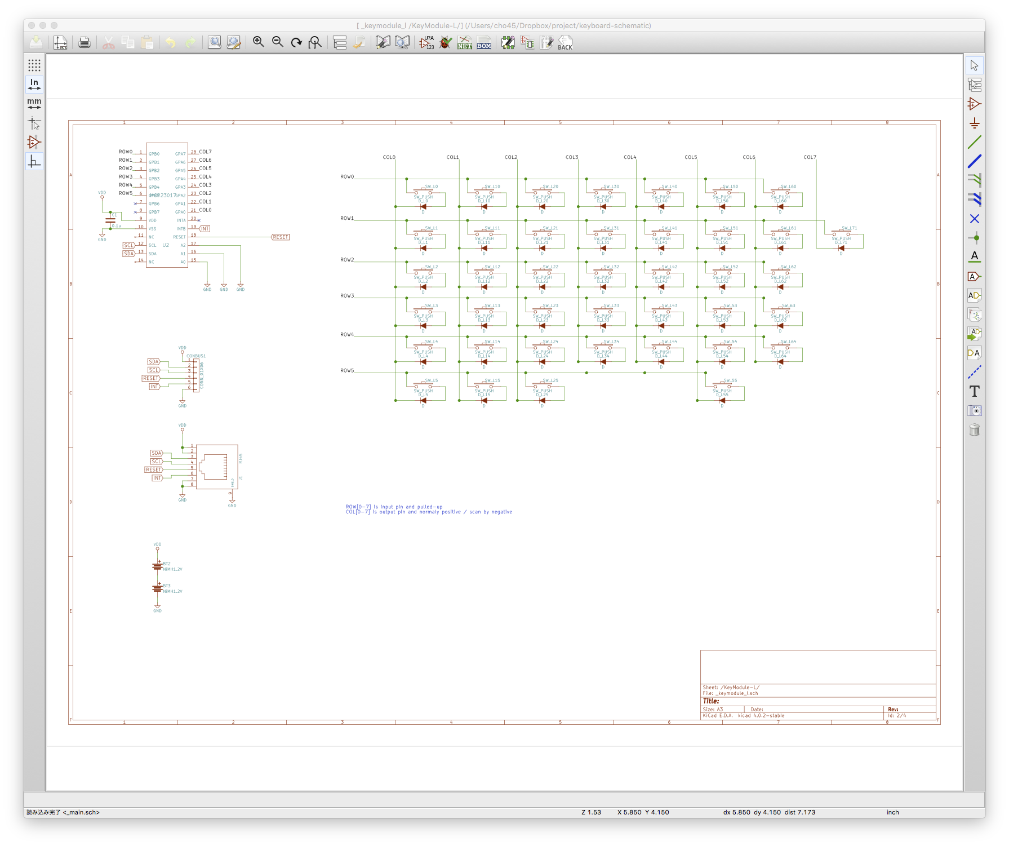This screenshot has height=846, width=1009.
Task: Click the Print schematic button
Action: (x=85, y=43)
